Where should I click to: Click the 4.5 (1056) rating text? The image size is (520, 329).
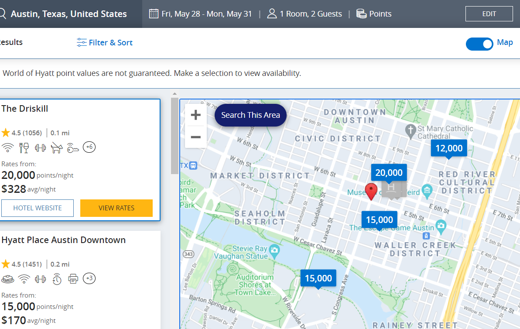coord(27,133)
